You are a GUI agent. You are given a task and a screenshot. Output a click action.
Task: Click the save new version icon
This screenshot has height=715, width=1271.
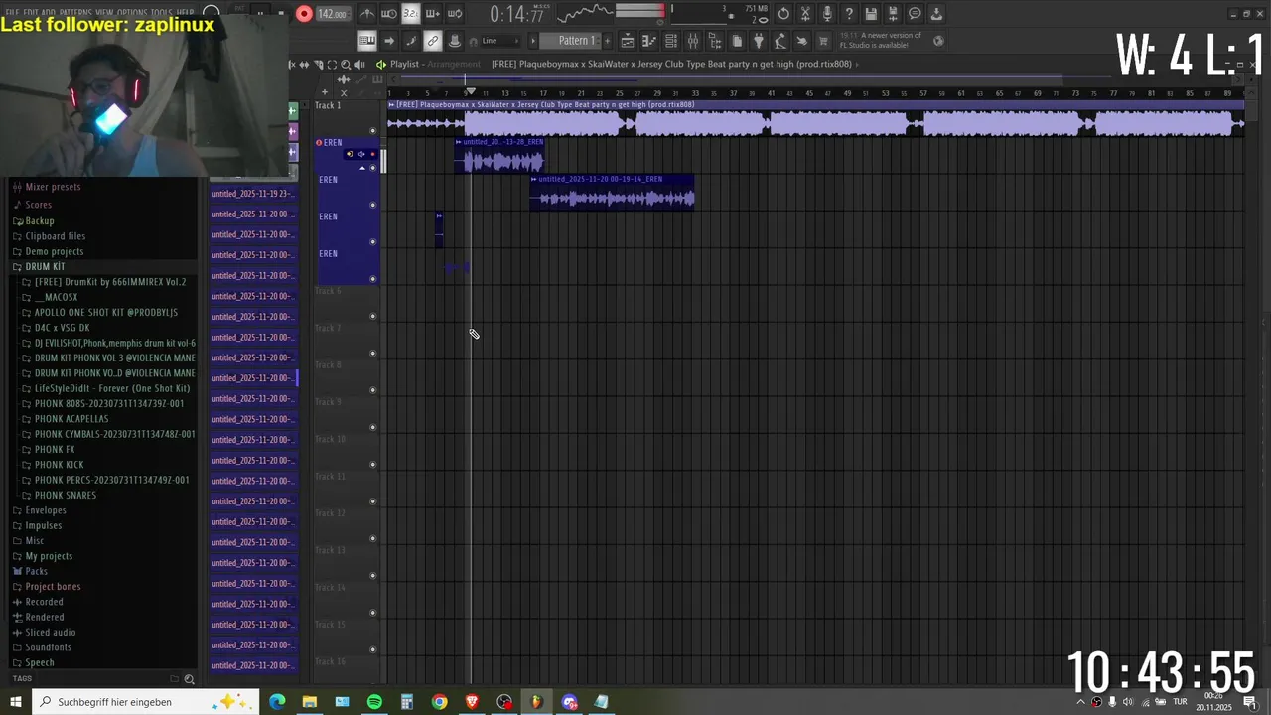pyautogui.click(x=893, y=14)
